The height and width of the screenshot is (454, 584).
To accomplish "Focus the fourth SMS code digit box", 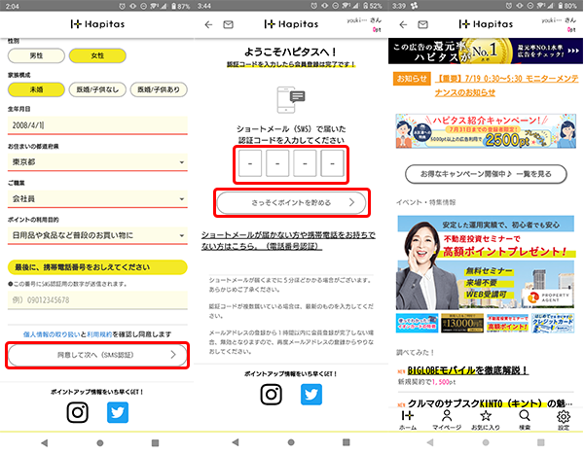I will click(332, 163).
